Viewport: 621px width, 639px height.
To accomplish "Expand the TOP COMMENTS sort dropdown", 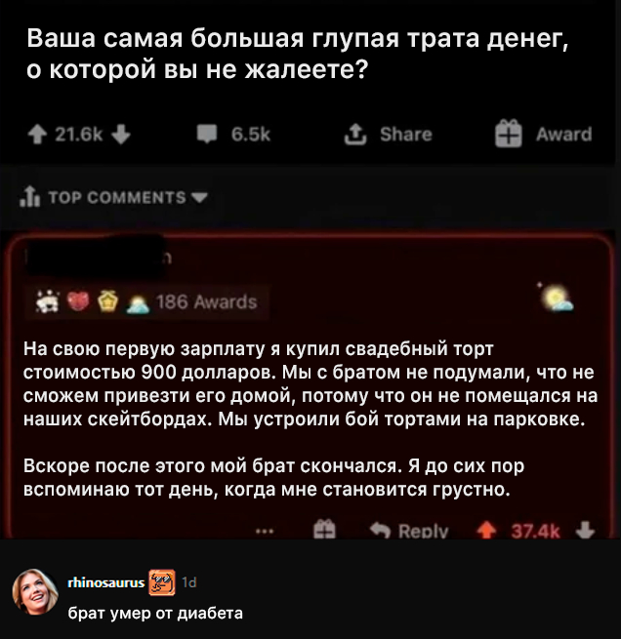I will click(199, 197).
